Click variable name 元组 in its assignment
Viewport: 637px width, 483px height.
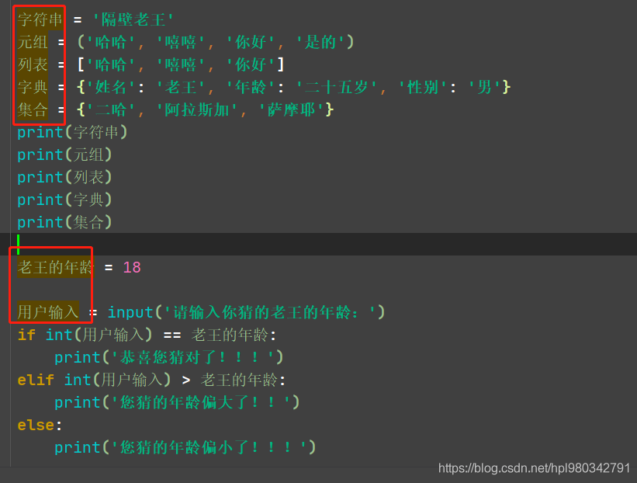pos(33,42)
